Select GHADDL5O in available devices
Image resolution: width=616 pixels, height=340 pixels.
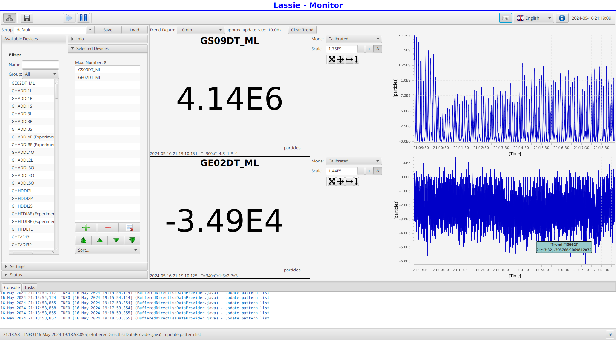32,183
